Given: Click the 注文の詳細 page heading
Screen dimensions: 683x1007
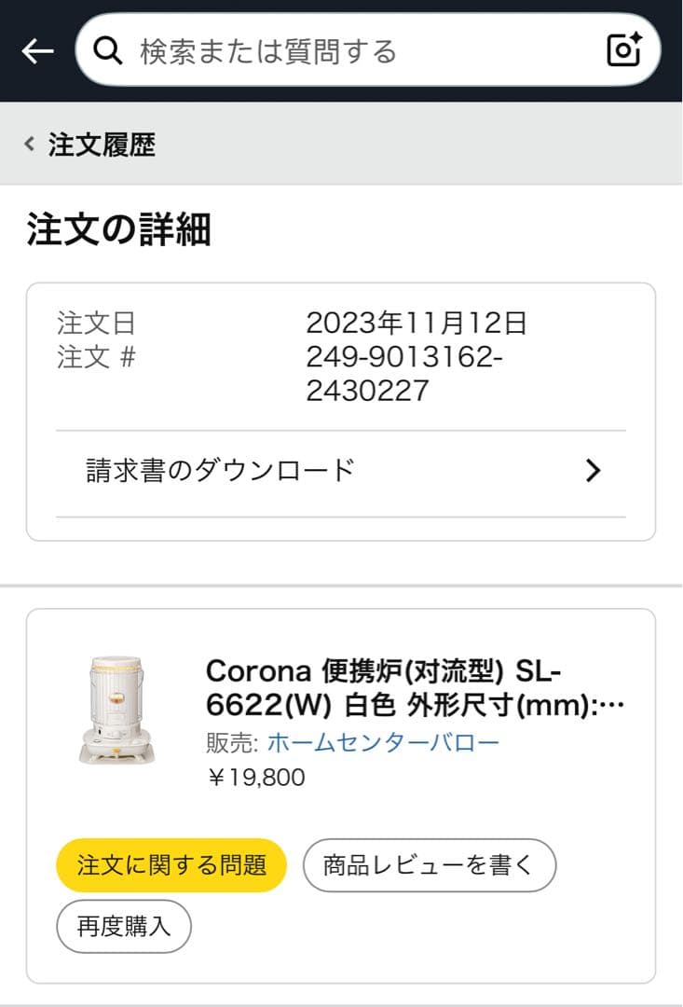Looking at the screenshot, I should (x=118, y=229).
